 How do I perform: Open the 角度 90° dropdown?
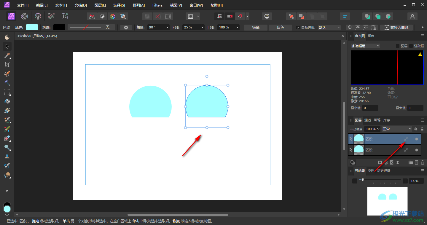click(159, 27)
